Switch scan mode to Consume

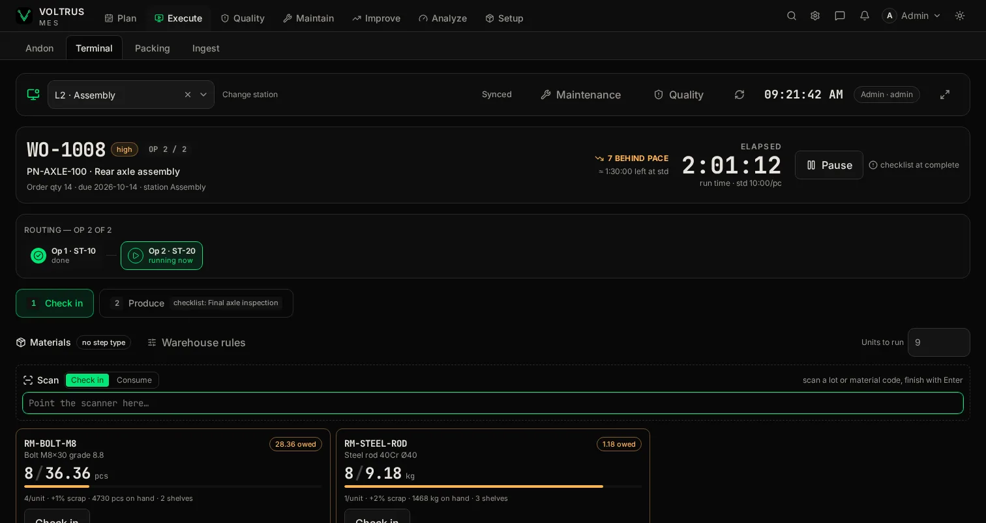[x=134, y=380]
